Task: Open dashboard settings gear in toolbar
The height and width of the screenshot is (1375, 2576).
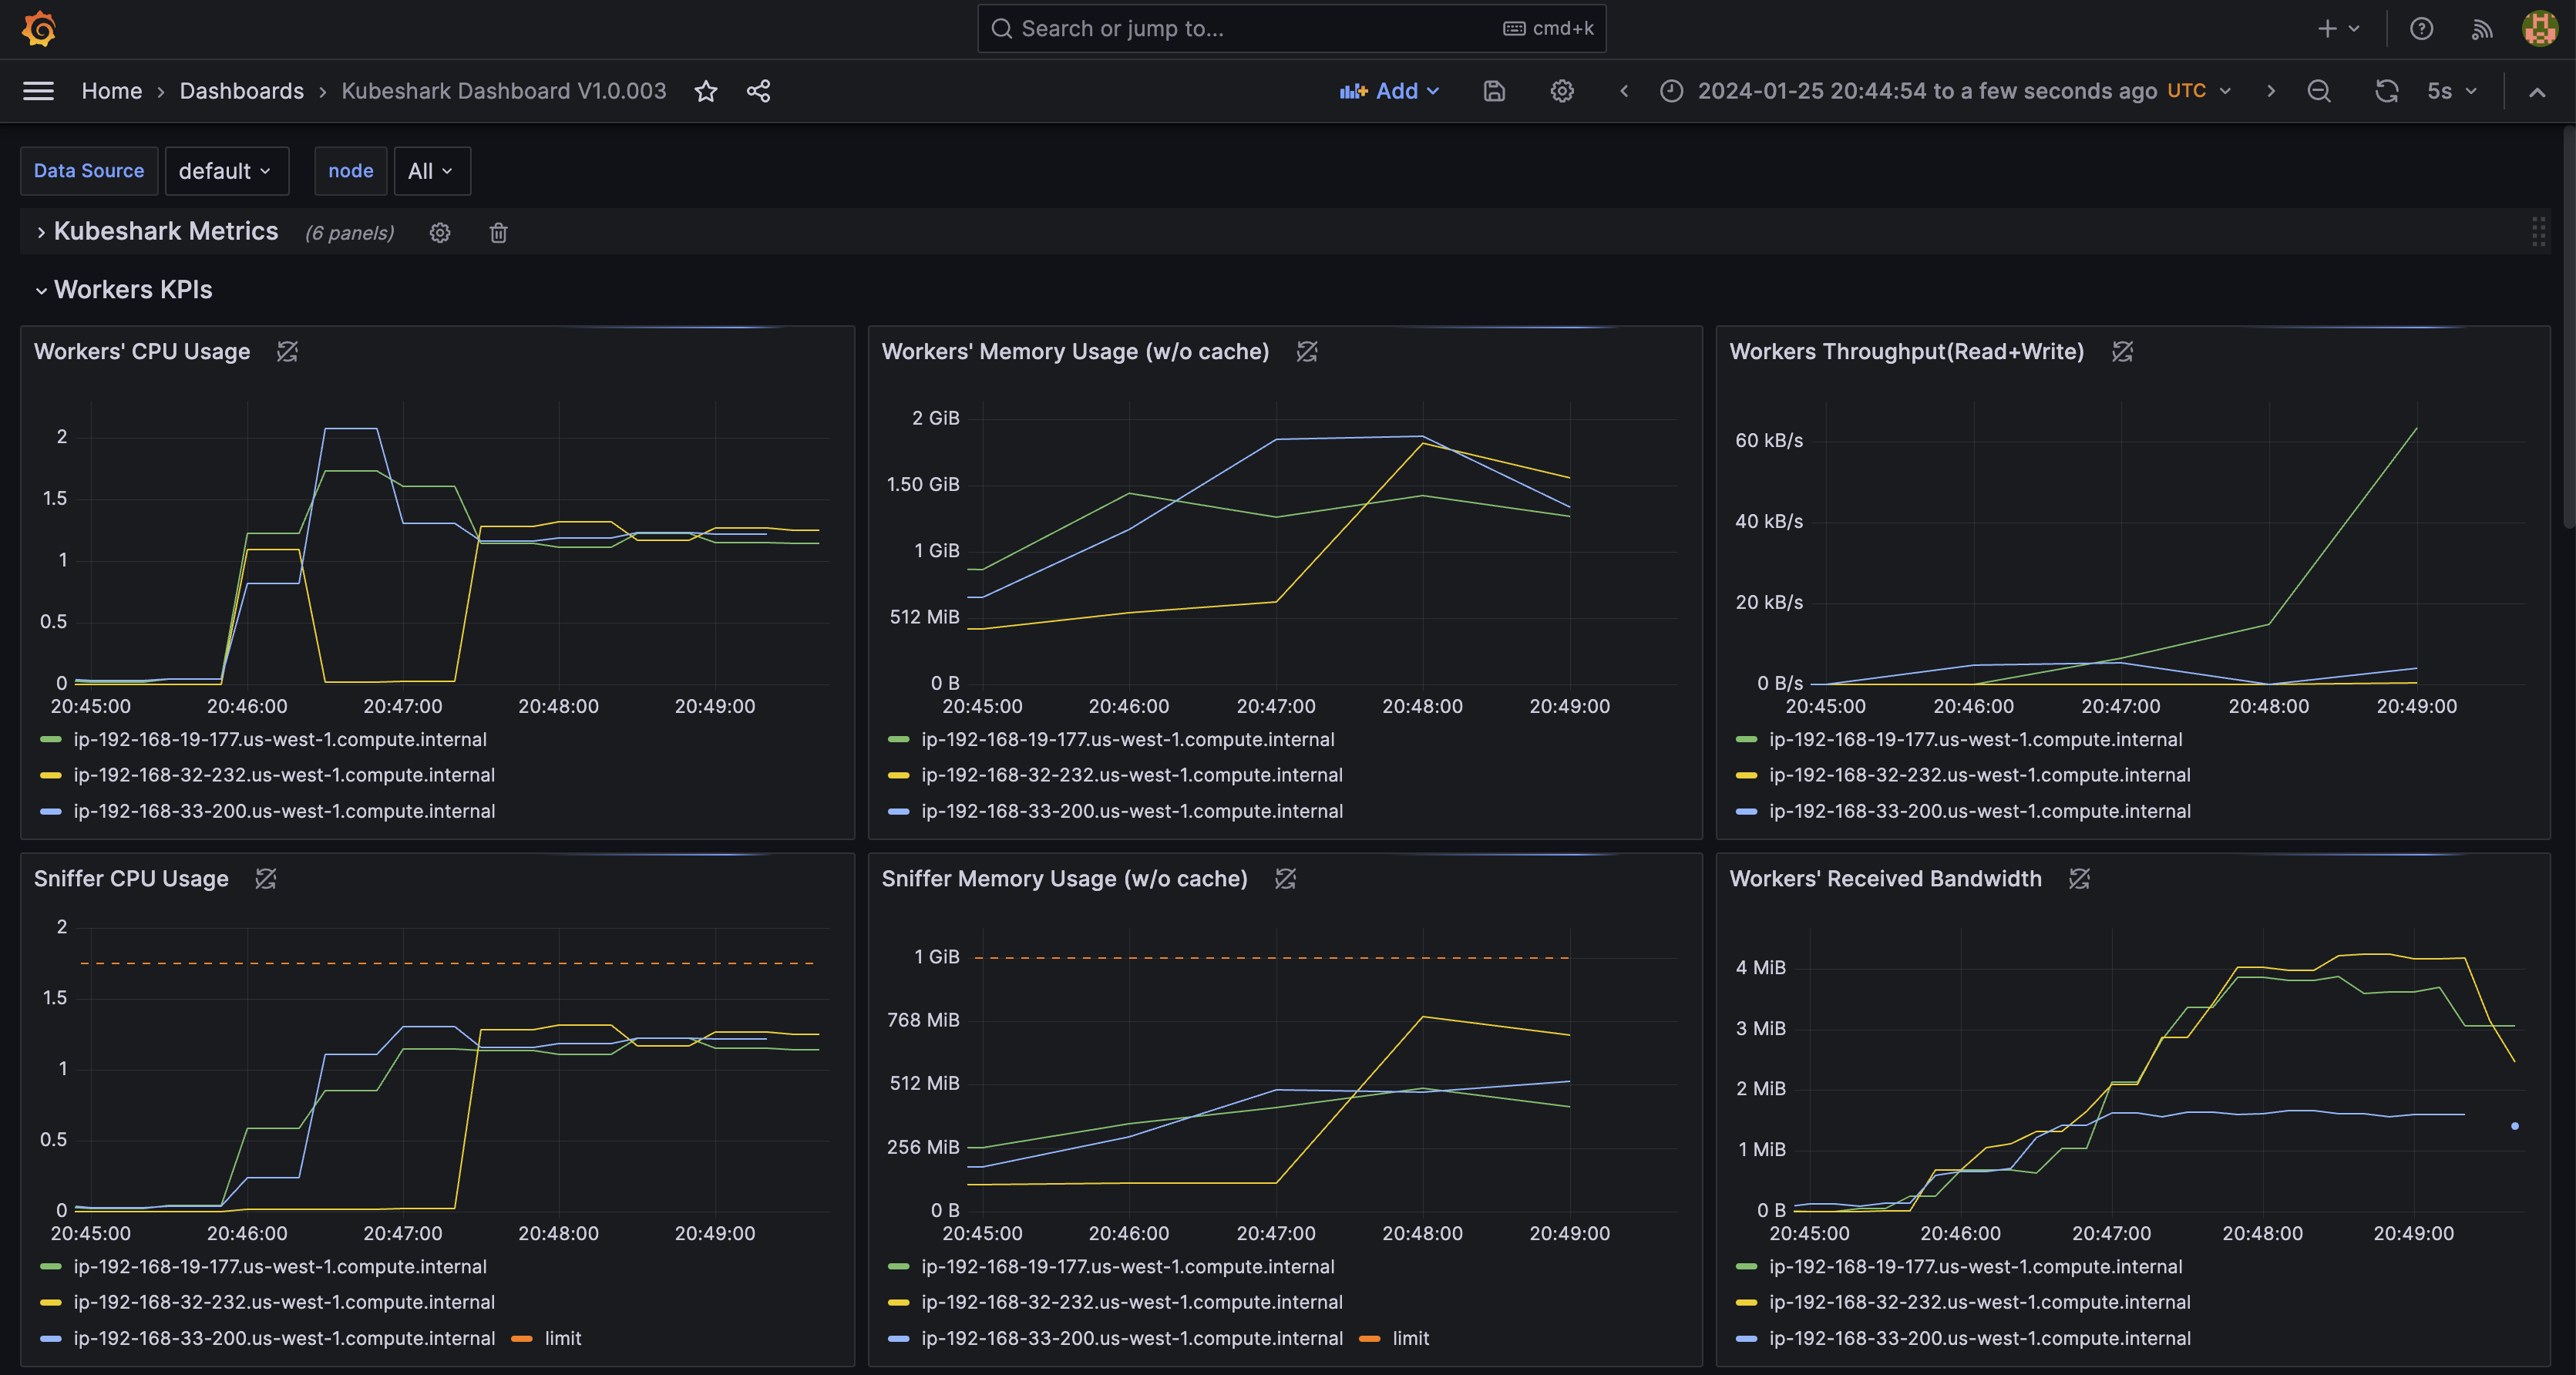Action: pos(1562,91)
